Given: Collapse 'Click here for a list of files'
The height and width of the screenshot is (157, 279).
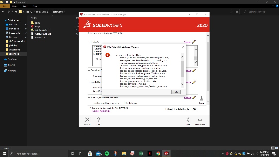Looking at the screenshot, I should (116, 55).
